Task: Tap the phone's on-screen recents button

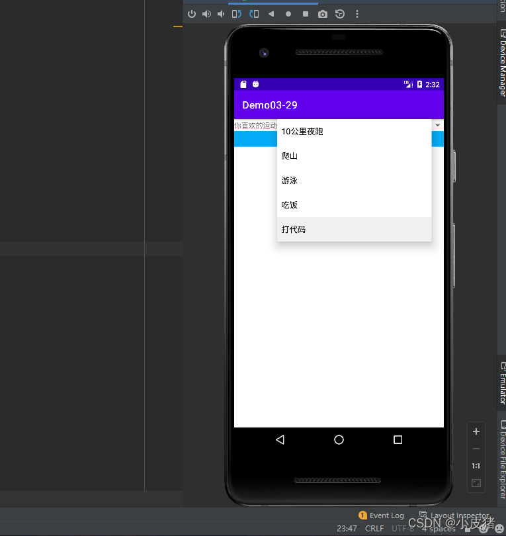Action: point(398,439)
